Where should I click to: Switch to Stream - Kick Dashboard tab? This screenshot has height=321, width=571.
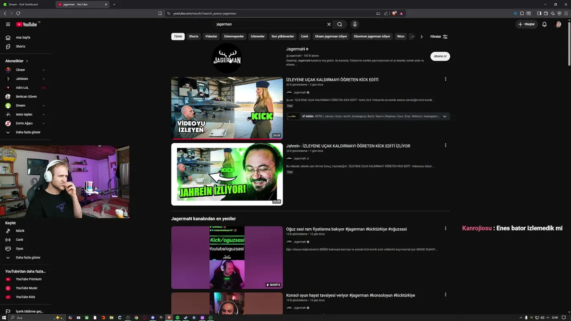pos(27,4)
